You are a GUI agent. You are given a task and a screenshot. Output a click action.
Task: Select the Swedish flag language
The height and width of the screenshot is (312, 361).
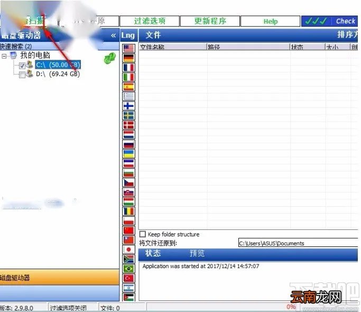tap(128, 115)
